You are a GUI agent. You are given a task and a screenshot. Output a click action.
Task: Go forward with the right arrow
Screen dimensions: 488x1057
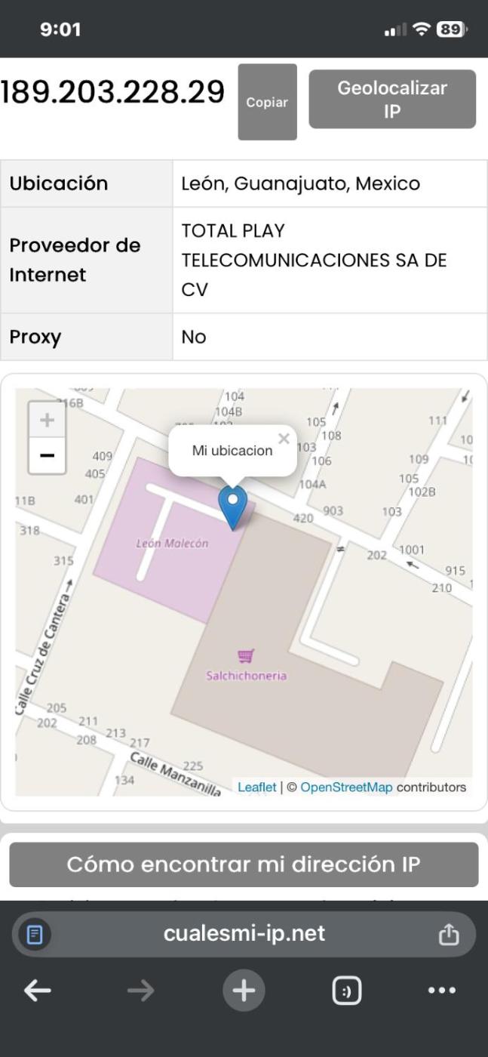tap(140, 991)
